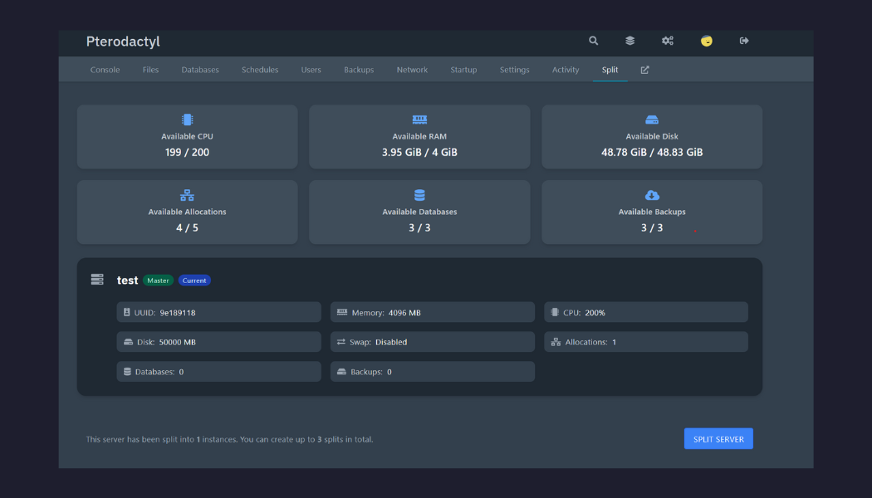Click the green Master badge
This screenshot has height=498, width=872.
158,281
